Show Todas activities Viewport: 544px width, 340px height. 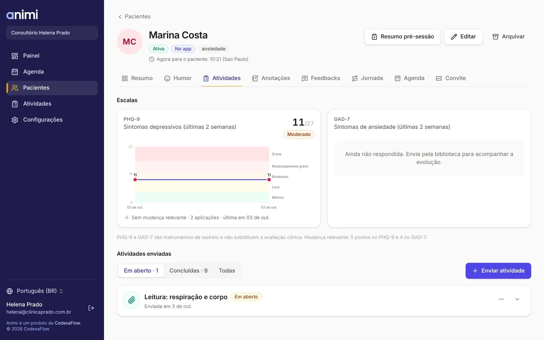[227, 271]
